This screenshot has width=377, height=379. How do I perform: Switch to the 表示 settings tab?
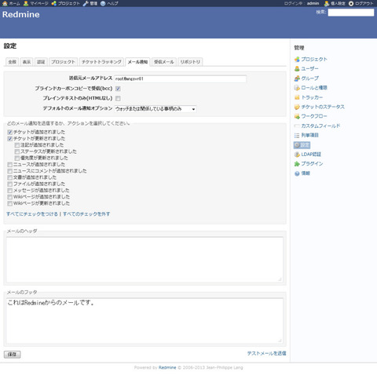[27, 62]
